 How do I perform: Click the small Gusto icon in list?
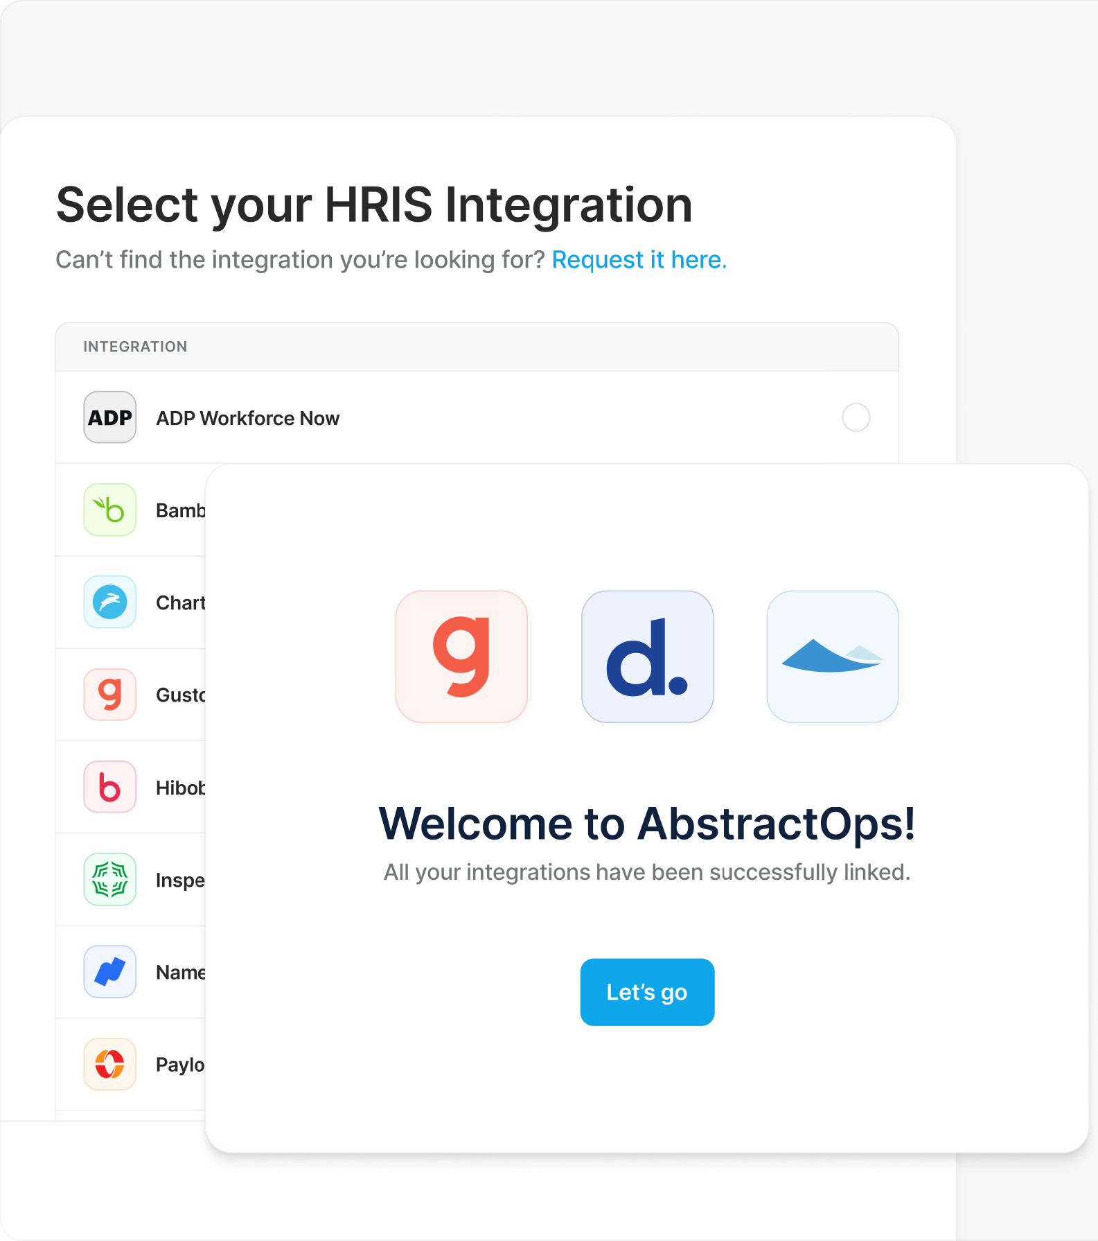click(x=109, y=694)
